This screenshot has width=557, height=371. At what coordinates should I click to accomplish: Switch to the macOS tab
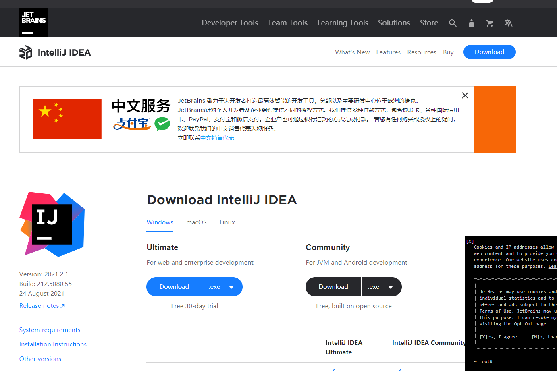click(196, 222)
